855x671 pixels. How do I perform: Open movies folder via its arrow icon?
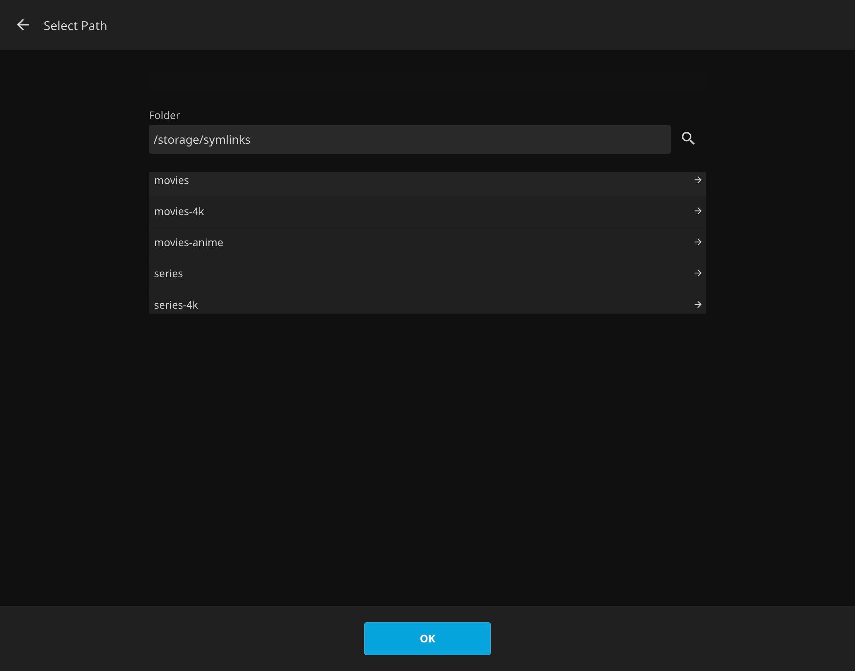(697, 180)
